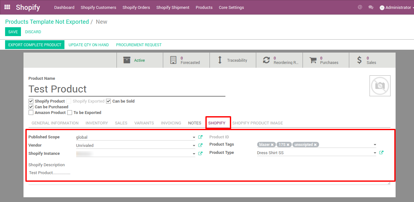Expand the Product Type dropdown
Image resolution: width=414 pixels, height=202 pixels.
(375, 153)
